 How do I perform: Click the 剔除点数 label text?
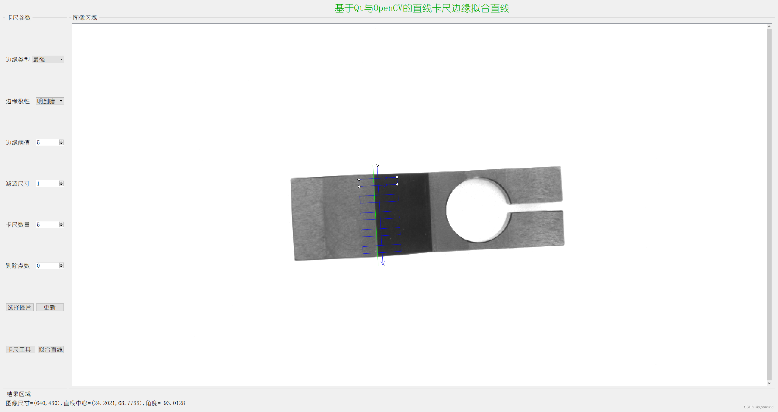[18, 266]
